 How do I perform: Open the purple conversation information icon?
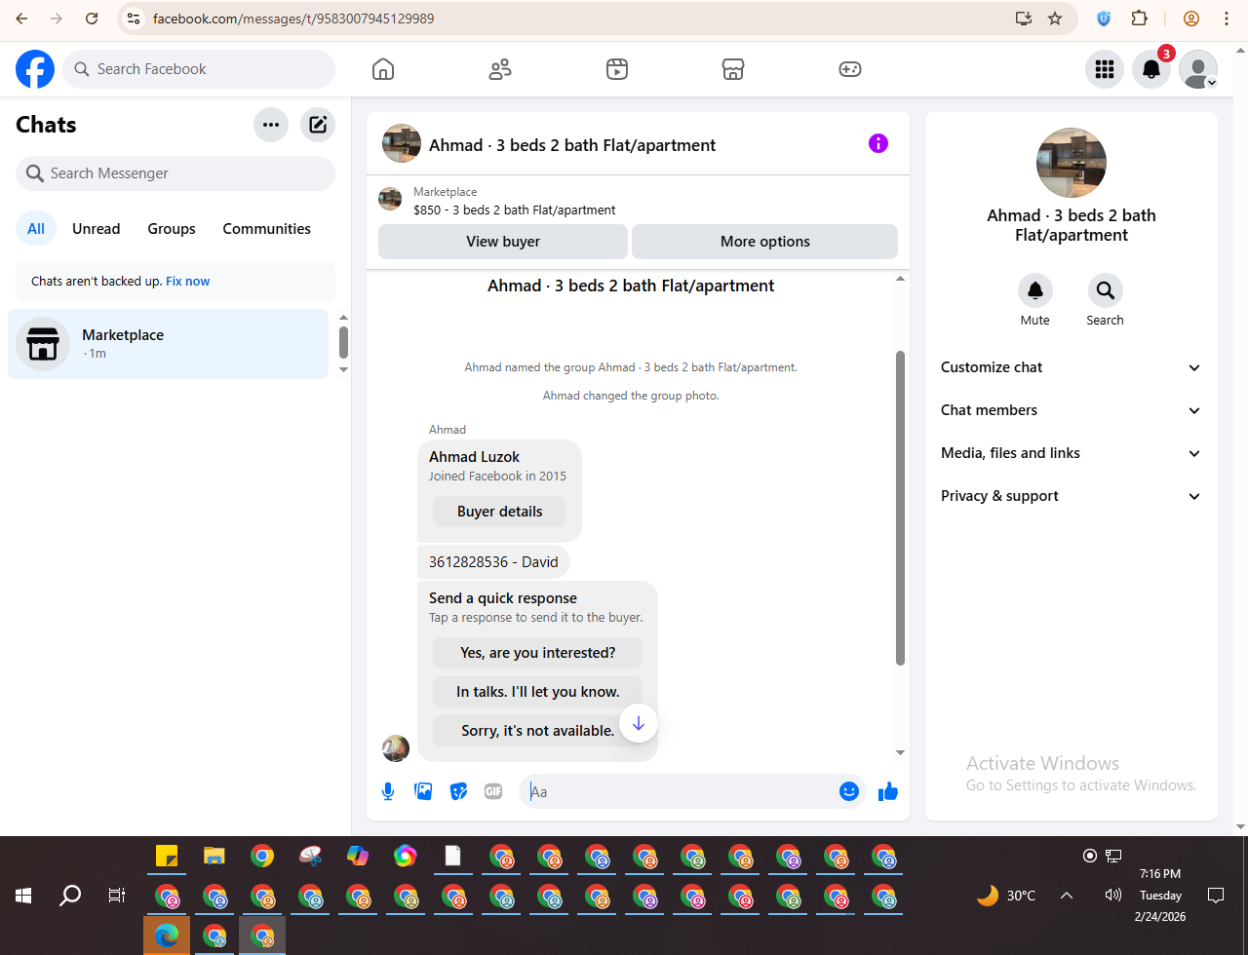pyautogui.click(x=878, y=144)
